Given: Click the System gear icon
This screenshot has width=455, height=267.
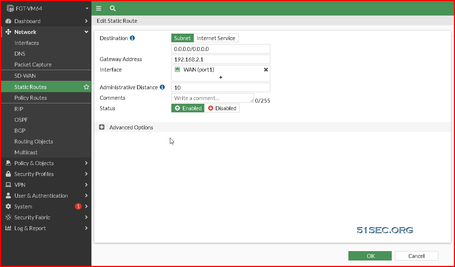Looking at the screenshot, I should click(x=8, y=206).
